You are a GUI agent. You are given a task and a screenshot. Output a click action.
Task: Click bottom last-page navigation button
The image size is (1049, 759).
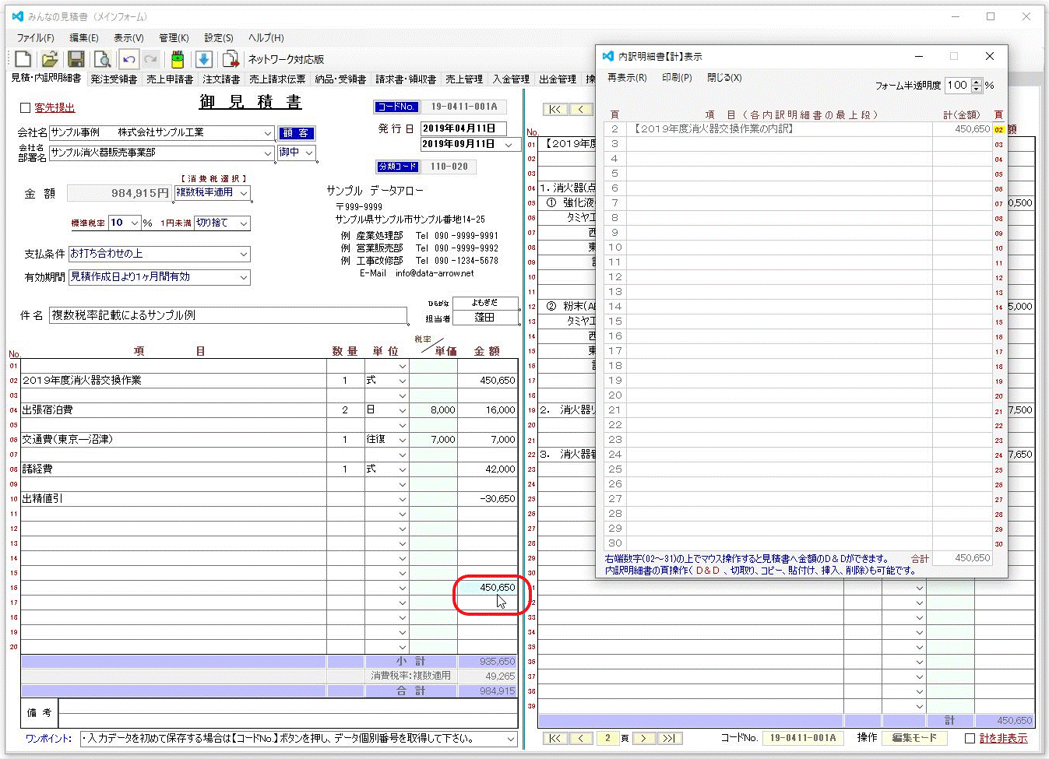tap(670, 738)
